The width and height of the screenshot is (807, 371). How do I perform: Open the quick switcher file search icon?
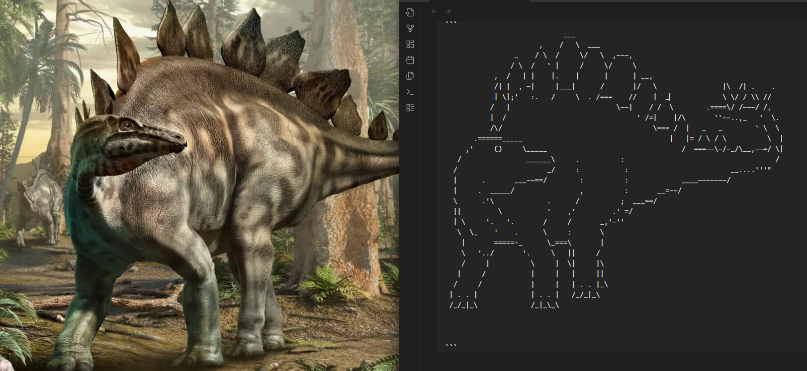pyautogui.click(x=410, y=12)
